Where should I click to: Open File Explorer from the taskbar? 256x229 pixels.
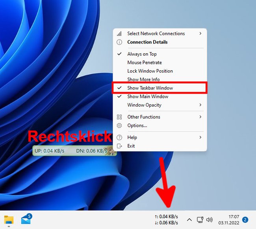coord(9,220)
